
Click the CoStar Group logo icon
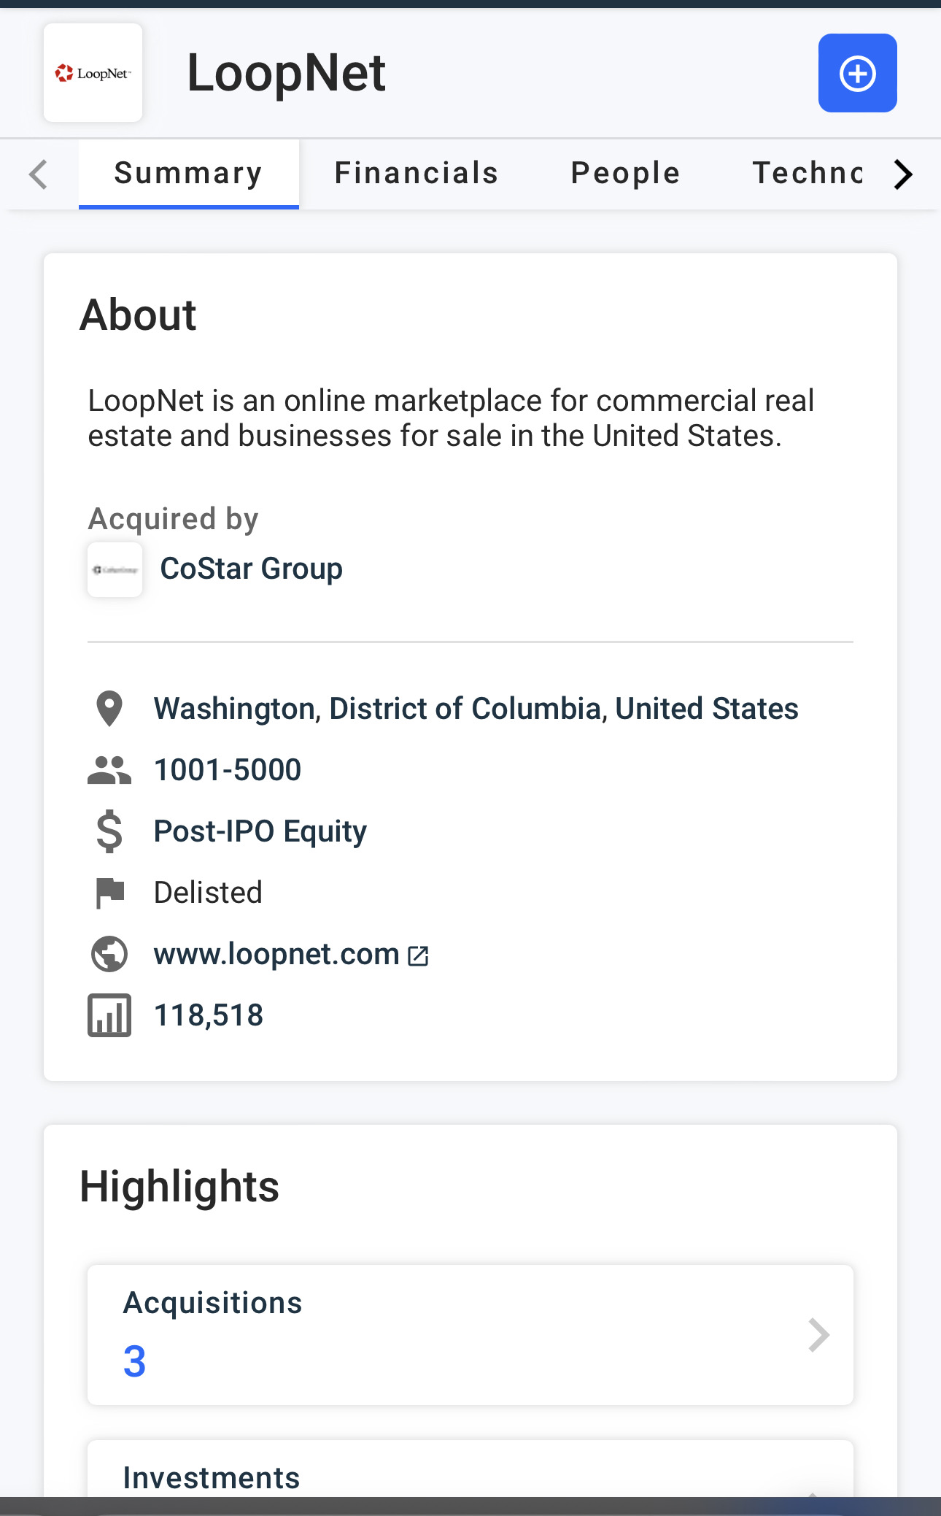[115, 569]
